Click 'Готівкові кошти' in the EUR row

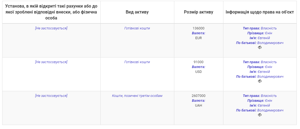point(137,28)
